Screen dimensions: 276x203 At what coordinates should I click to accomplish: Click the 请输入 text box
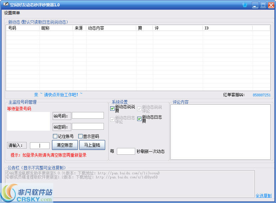coord(40,146)
